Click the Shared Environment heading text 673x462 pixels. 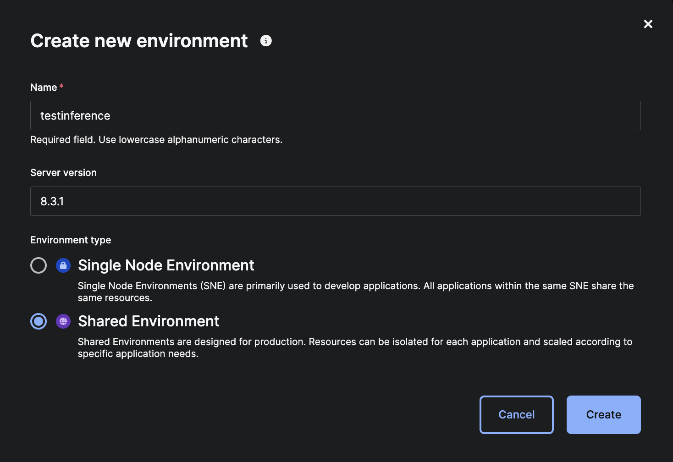click(149, 321)
